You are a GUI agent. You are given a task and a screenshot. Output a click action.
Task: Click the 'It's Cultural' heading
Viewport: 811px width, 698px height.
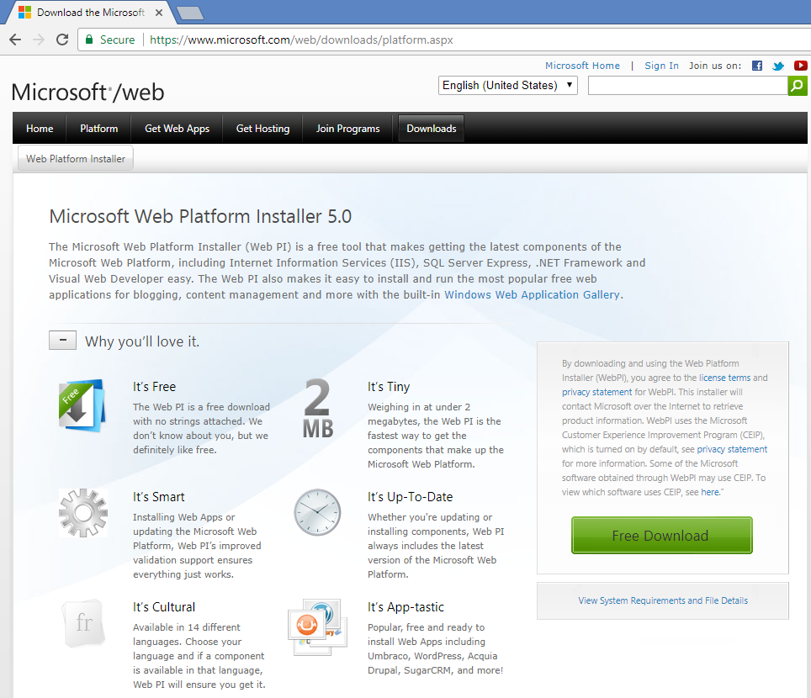click(164, 607)
